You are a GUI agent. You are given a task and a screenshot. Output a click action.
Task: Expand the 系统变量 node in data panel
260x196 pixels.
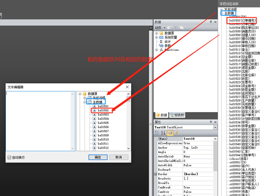coord(157,38)
